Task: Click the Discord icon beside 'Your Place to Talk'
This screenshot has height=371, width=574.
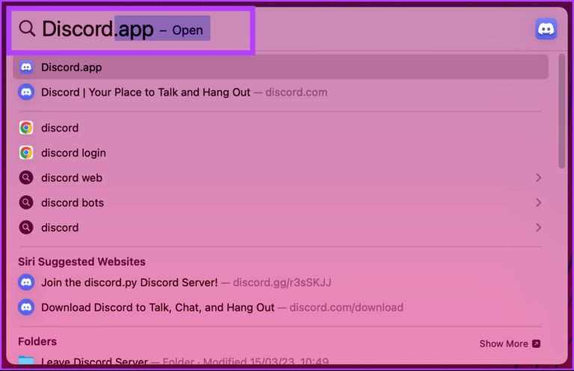Action: click(x=26, y=92)
